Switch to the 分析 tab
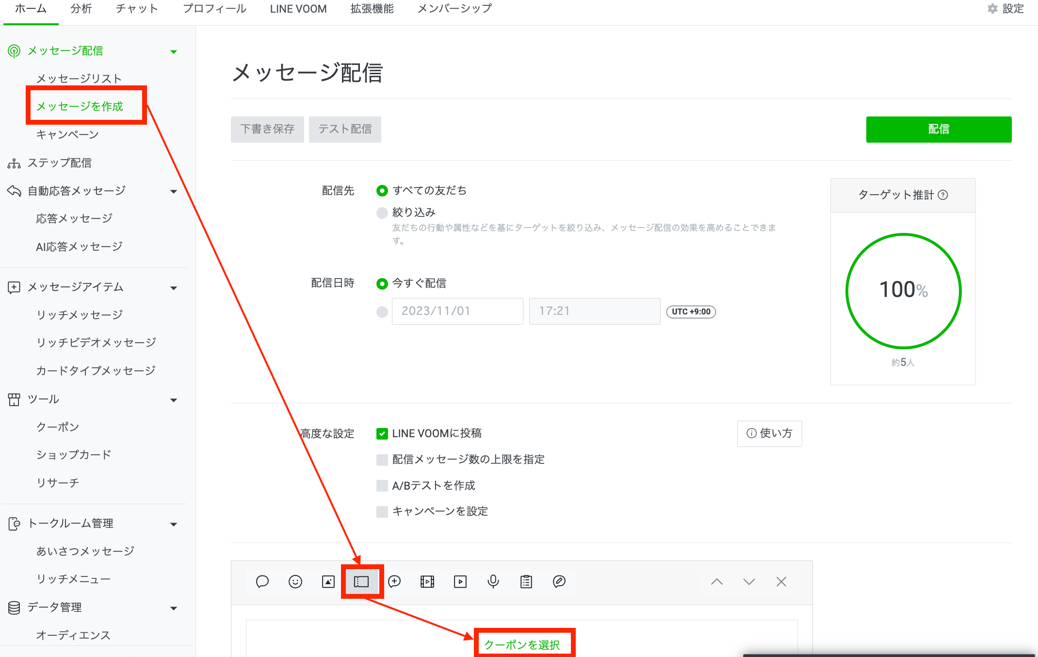The width and height of the screenshot is (1038, 657). click(81, 9)
